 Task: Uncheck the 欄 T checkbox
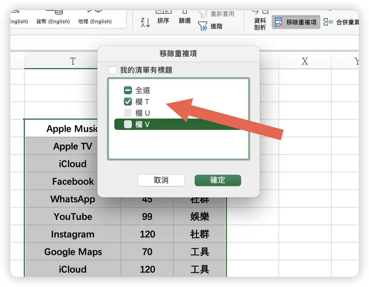click(128, 102)
